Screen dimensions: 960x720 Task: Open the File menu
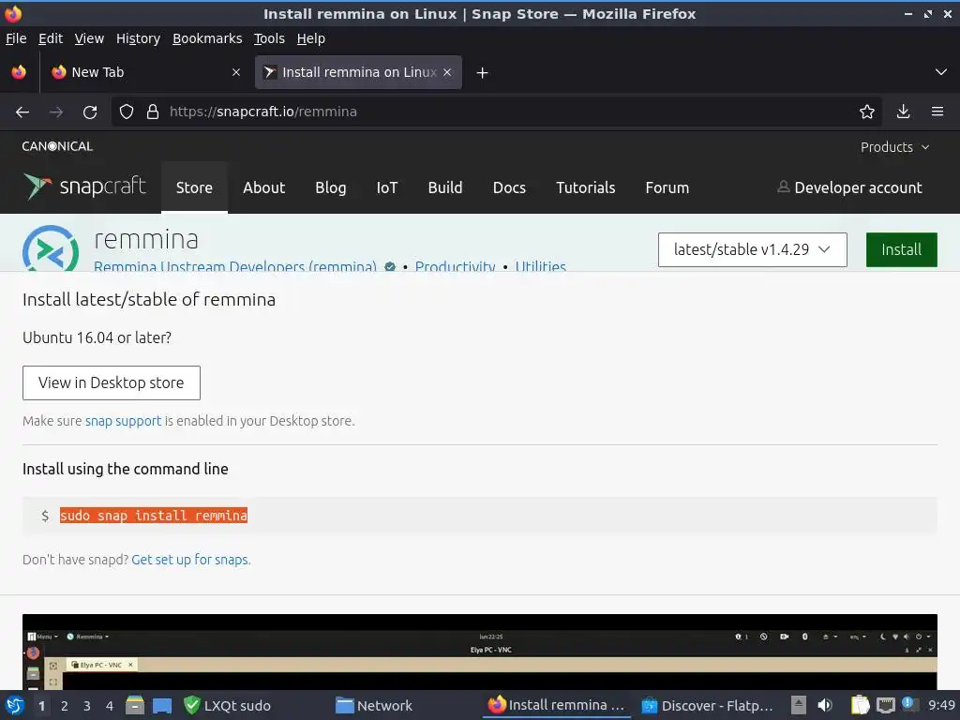point(16,38)
